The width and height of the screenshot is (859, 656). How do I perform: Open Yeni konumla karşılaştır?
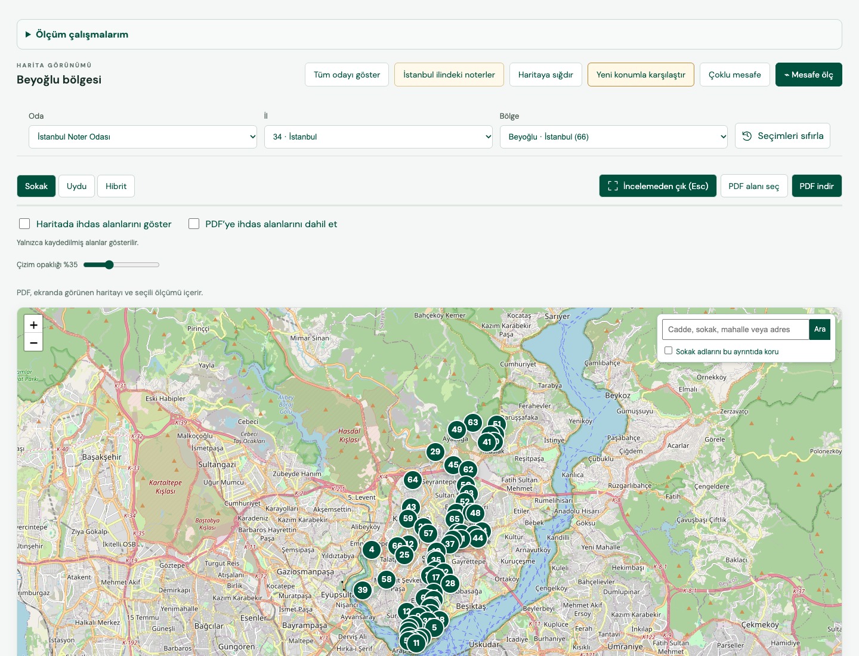click(x=641, y=75)
